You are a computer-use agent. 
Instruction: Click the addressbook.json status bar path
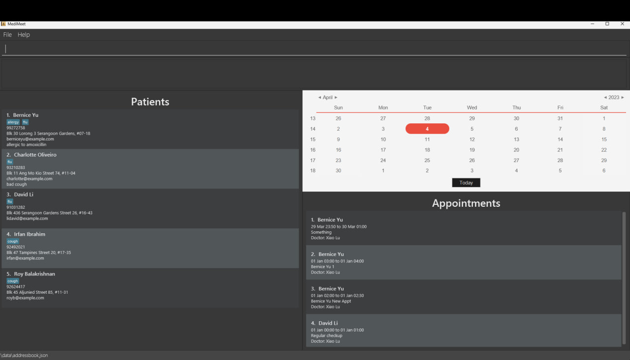(24, 355)
